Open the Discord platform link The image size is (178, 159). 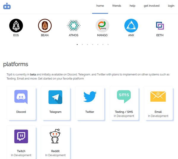(21, 112)
